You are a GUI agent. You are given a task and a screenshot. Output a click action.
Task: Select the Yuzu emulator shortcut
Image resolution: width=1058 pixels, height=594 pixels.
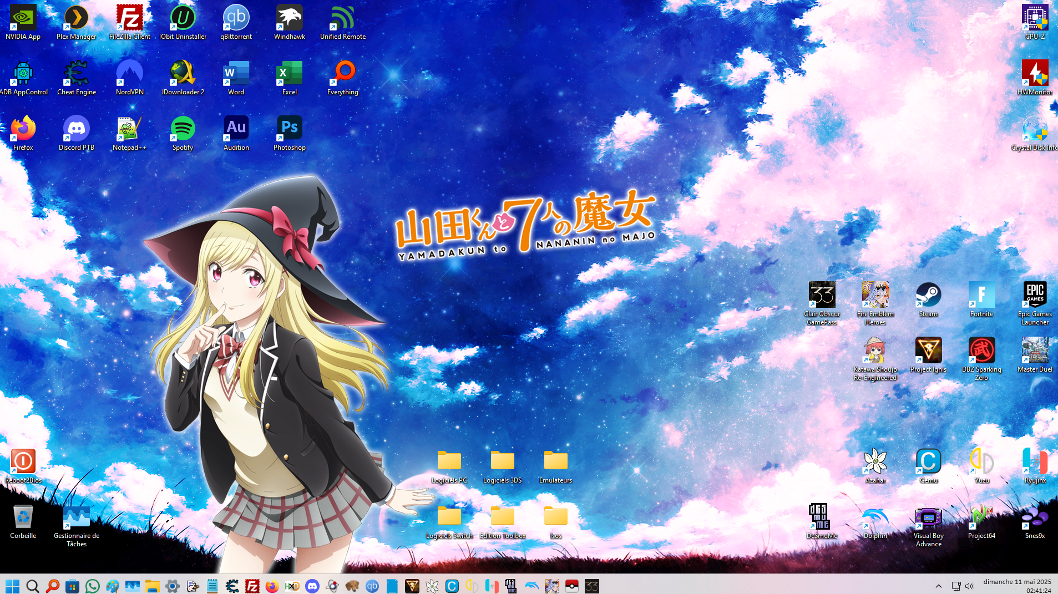coord(982,466)
